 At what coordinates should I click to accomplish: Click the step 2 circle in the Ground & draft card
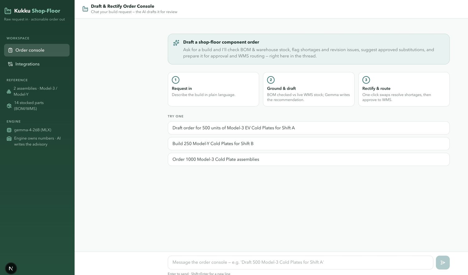pyautogui.click(x=271, y=80)
